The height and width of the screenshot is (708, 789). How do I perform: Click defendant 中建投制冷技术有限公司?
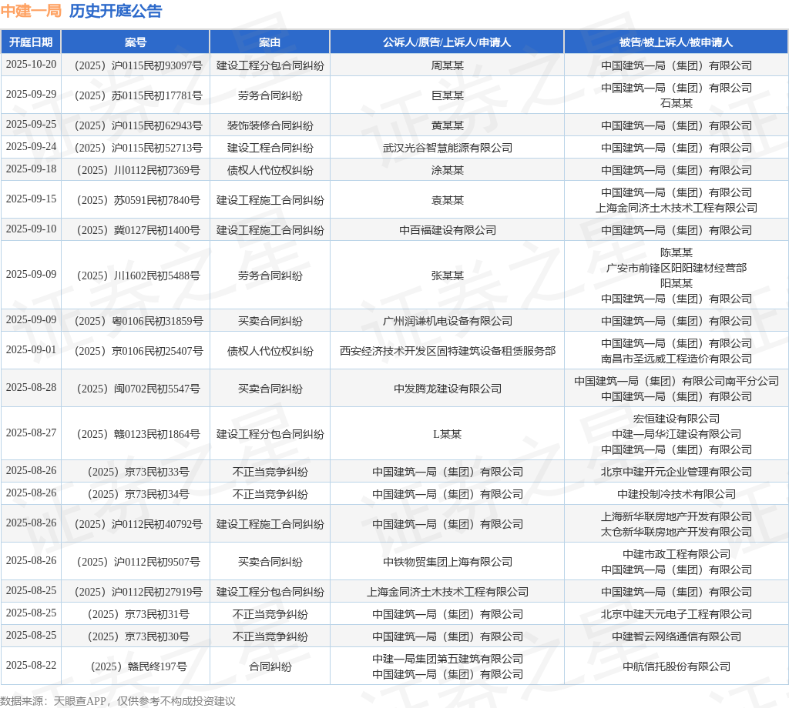tap(677, 494)
